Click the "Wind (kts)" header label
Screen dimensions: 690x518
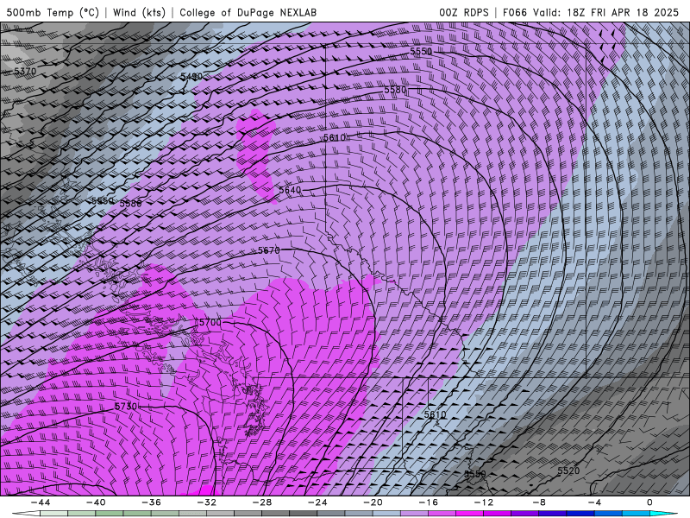(139, 12)
